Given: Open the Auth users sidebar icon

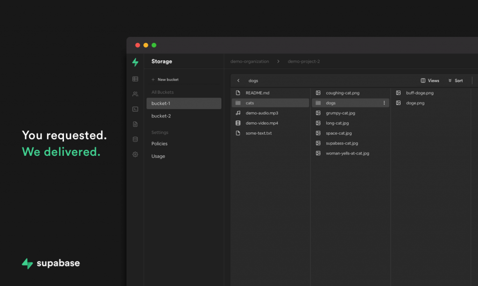Looking at the screenshot, I should [135, 94].
